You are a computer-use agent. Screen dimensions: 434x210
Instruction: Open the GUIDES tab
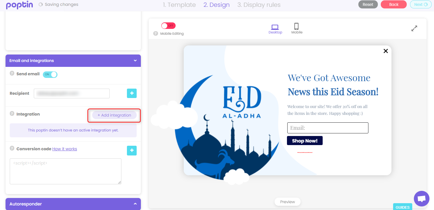(403, 207)
